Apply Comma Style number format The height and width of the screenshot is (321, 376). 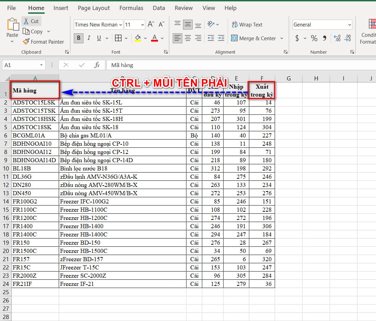coord(324,38)
